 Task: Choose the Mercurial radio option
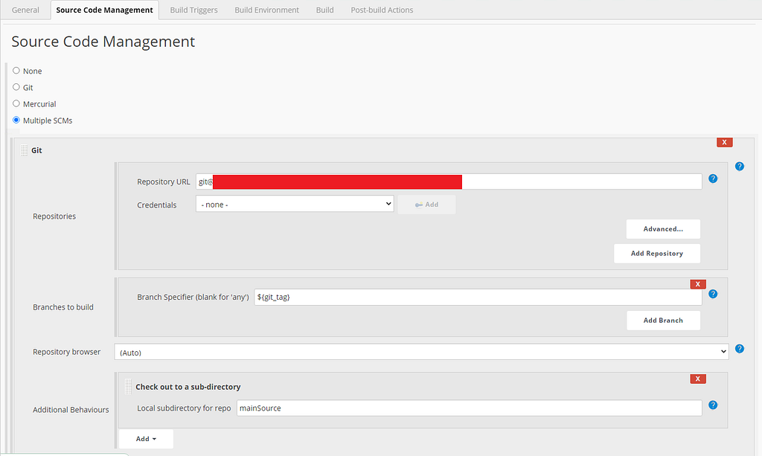pyautogui.click(x=16, y=103)
